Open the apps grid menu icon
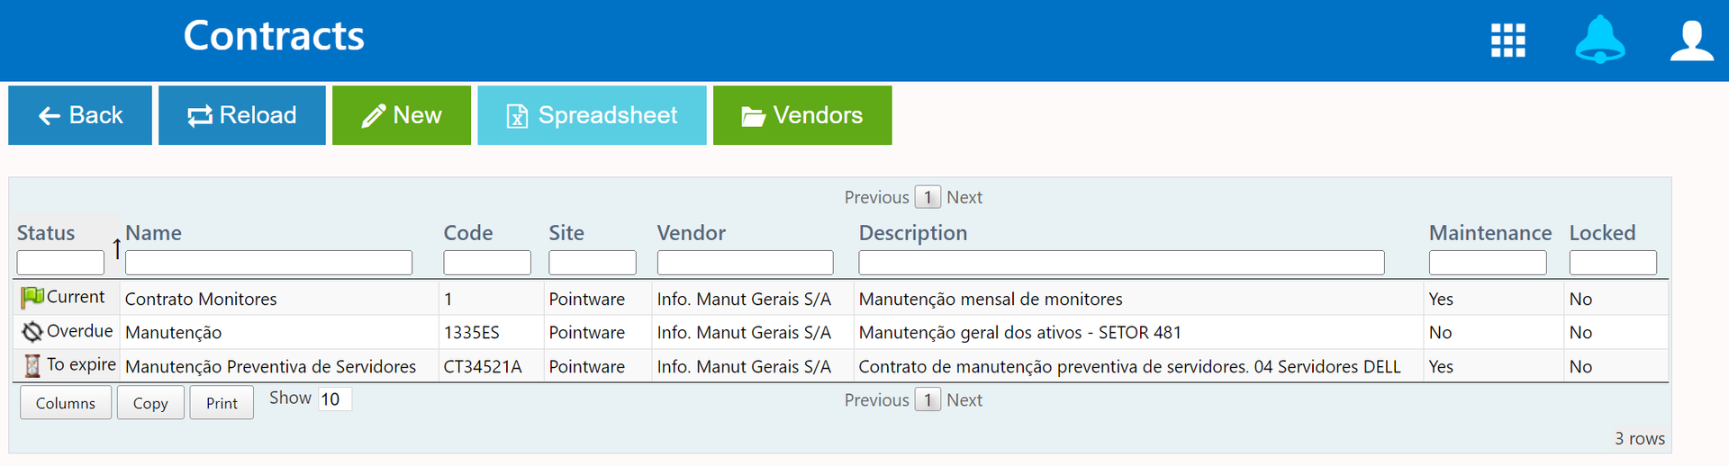 pos(1507,40)
